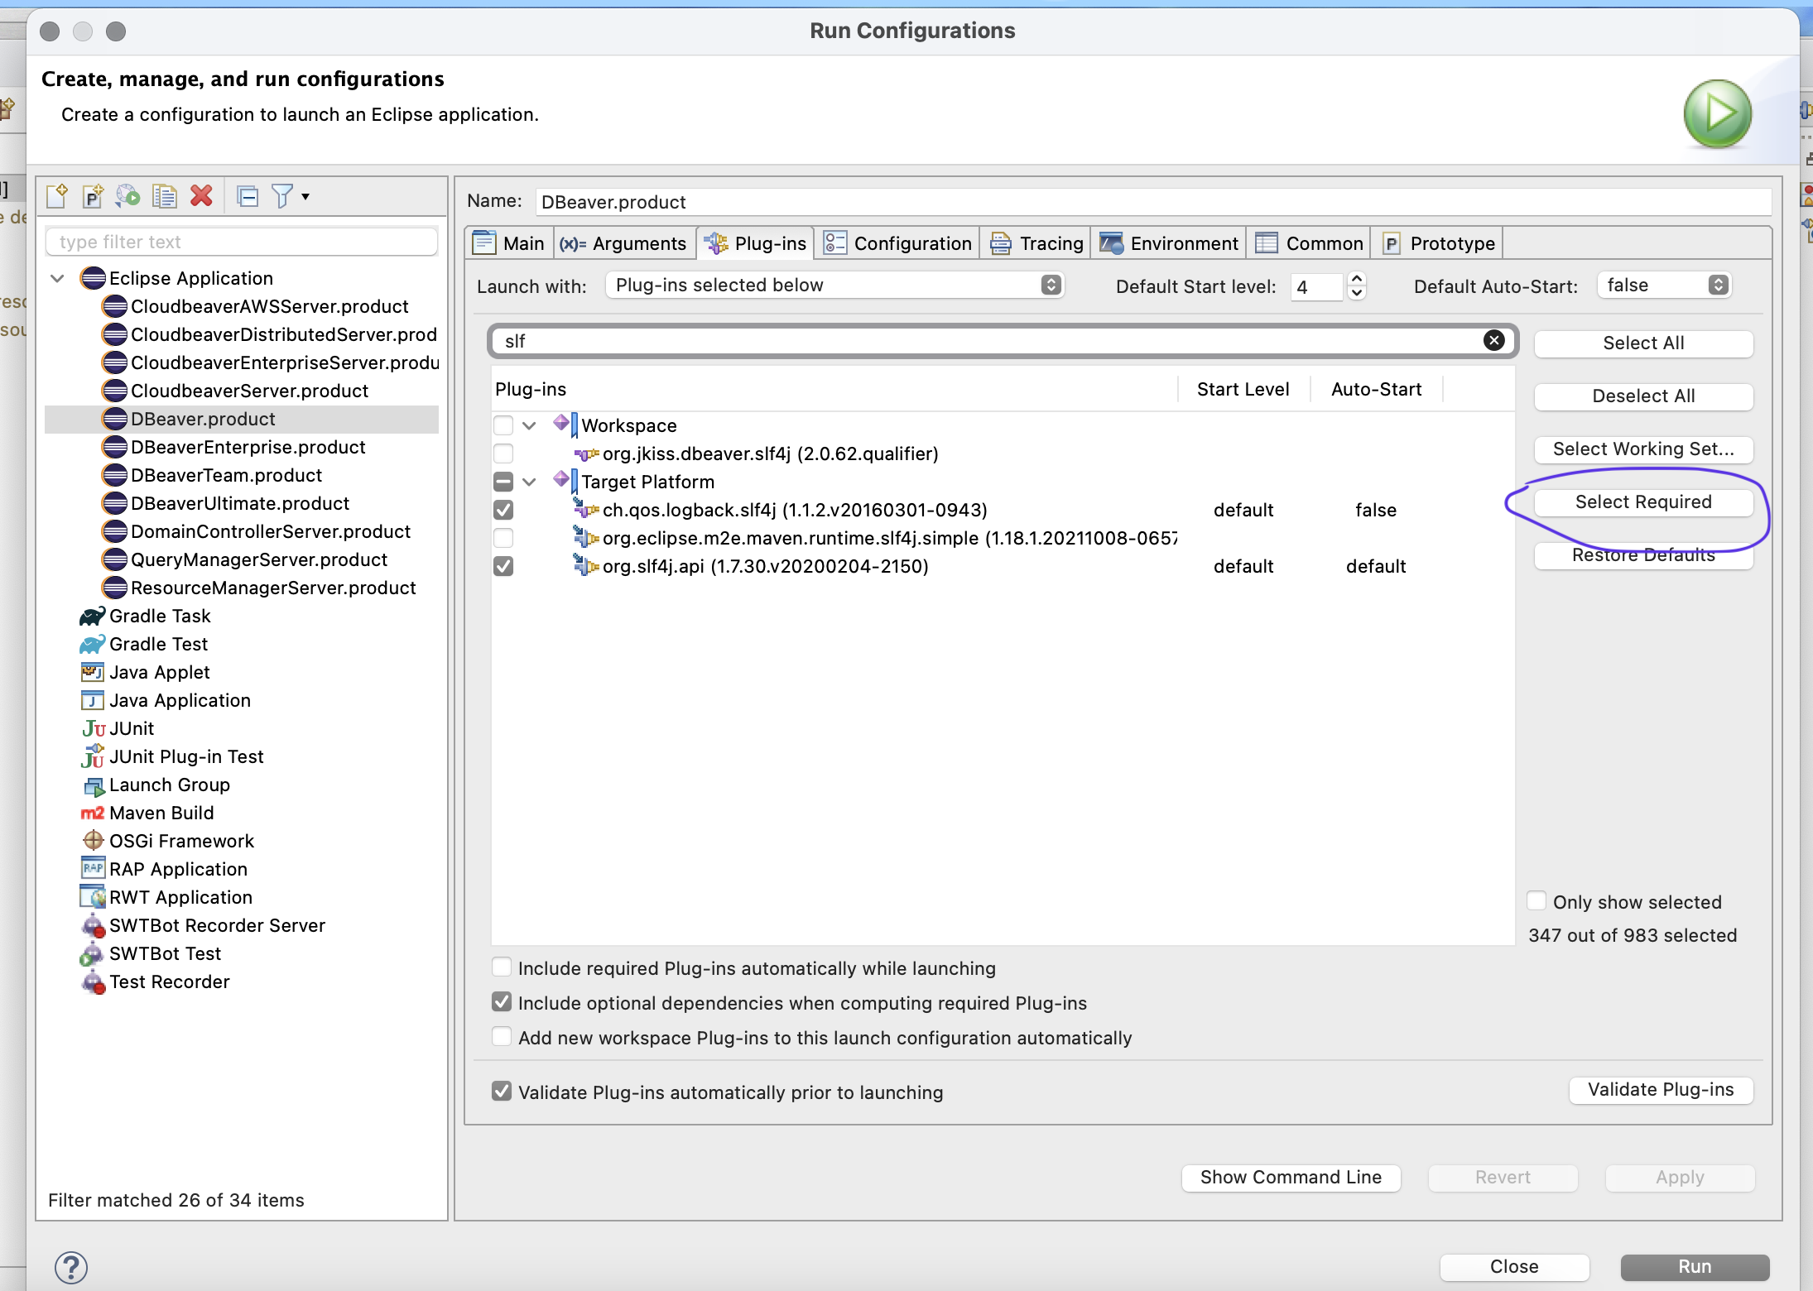1813x1291 pixels.
Task: Disable Include optional dependencies when computing required Plug-ins
Action: pos(501,1002)
